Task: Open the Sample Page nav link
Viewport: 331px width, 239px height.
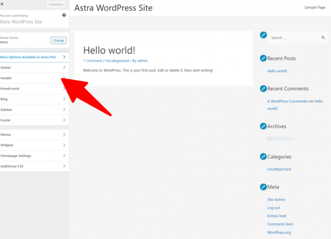Action: (x=315, y=7)
